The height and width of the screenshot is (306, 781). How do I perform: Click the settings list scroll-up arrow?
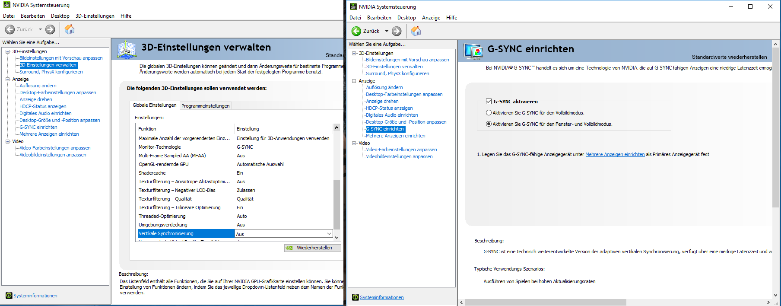tap(337, 128)
